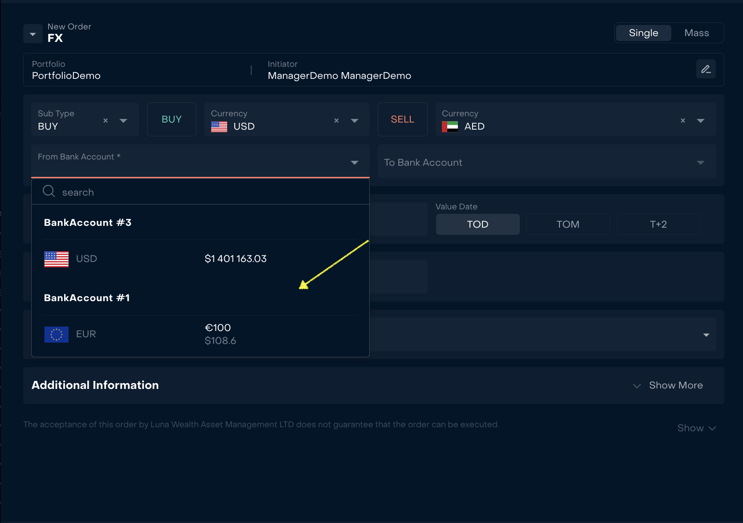Switch to Mass order mode
743x523 pixels.
click(696, 33)
